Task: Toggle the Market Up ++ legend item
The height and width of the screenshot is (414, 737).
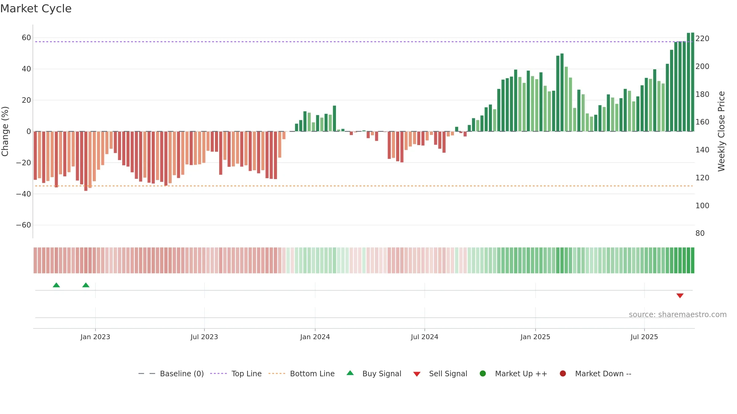Action: click(x=513, y=374)
